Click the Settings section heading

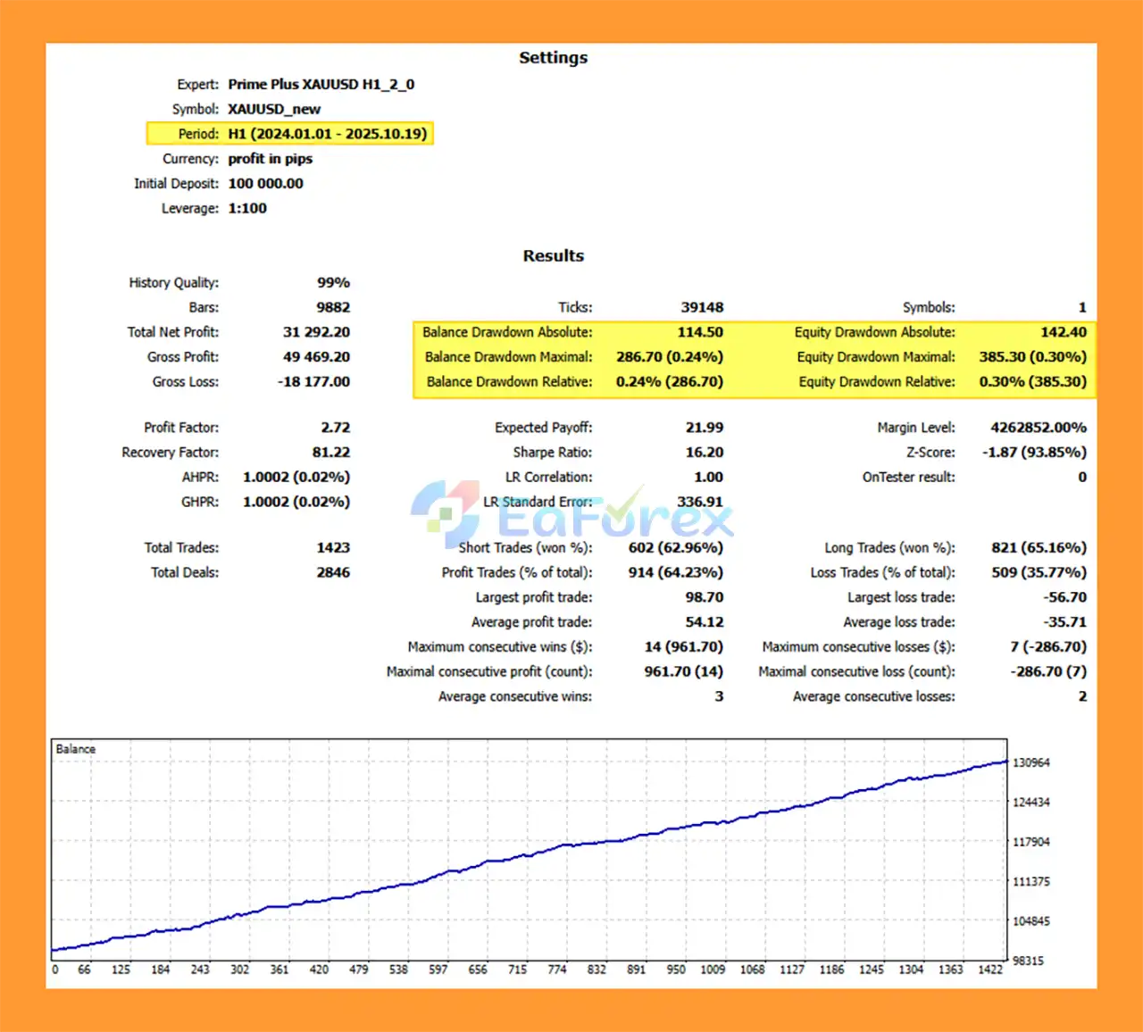[x=553, y=58]
